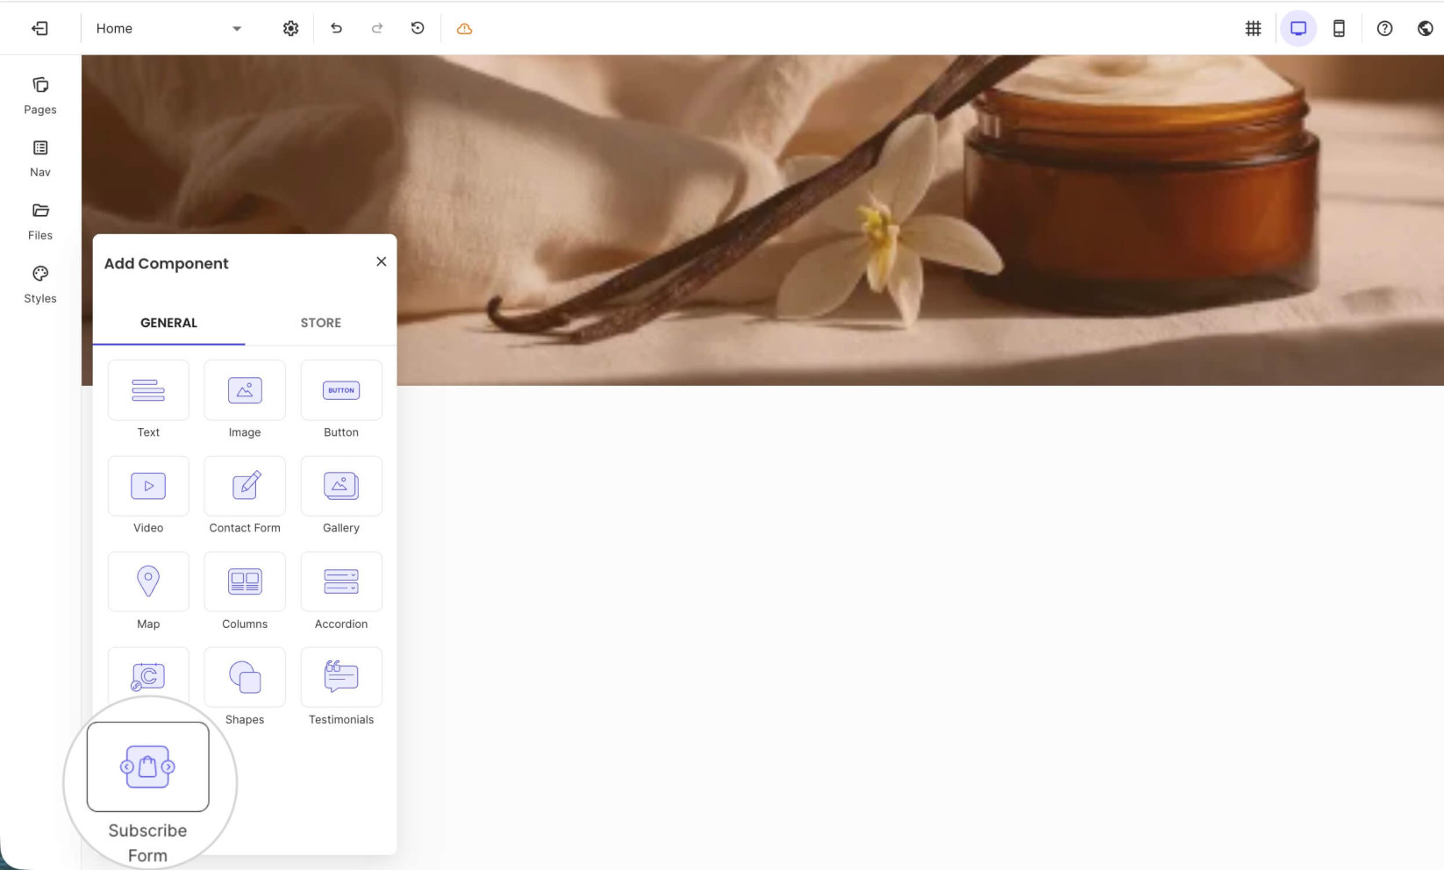Viewport: 1444px width, 870px height.
Task: Add a Contact Form component
Action: click(245, 486)
